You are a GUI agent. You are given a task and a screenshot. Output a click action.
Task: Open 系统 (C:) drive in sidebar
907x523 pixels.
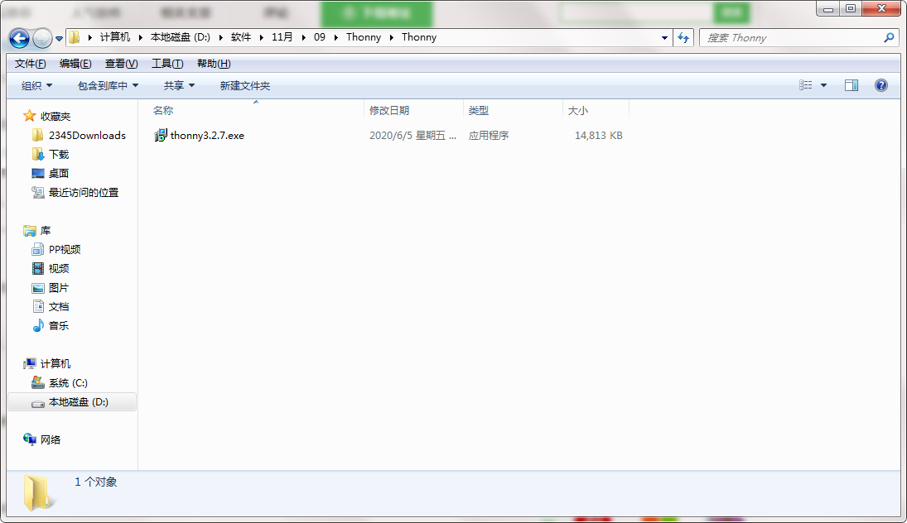(68, 383)
